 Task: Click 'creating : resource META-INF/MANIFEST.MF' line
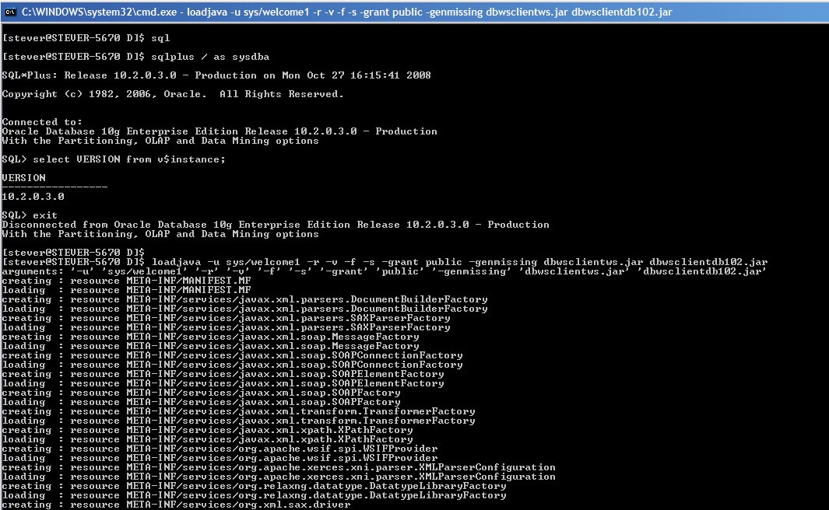click(126, 281)
